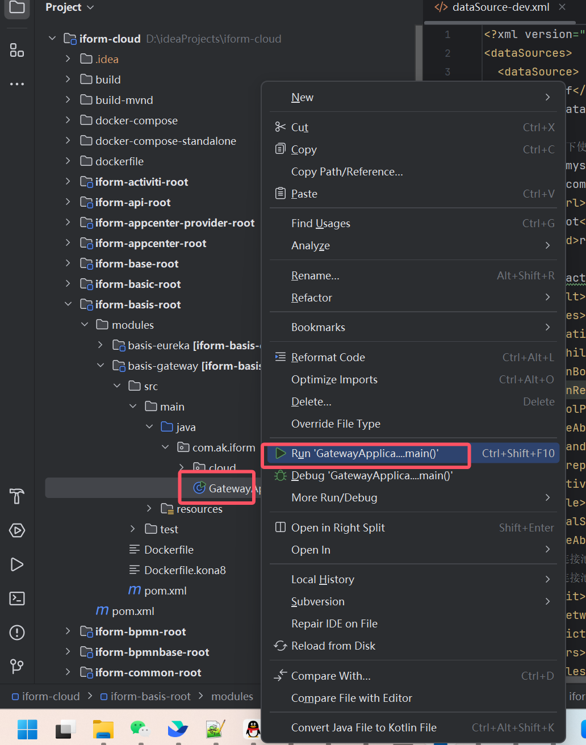The height and width of the screenshot is (745, 586).
Task: Open WeChat from the taskbar
Action: point(139,728)
